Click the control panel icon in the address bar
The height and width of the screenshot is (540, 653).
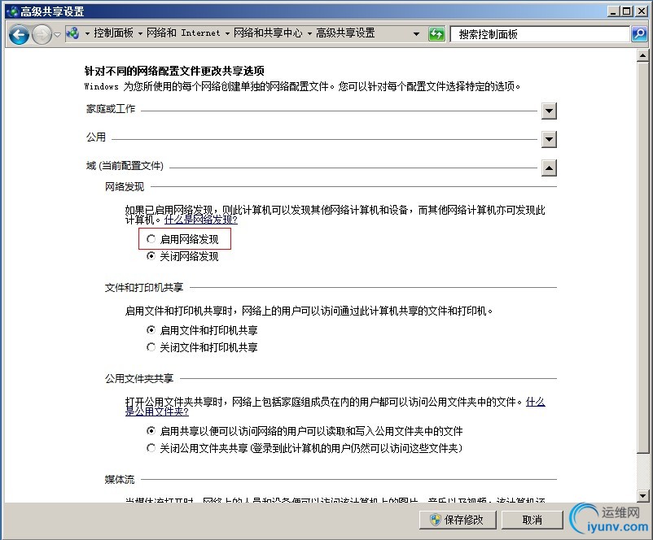click(73, 33)
